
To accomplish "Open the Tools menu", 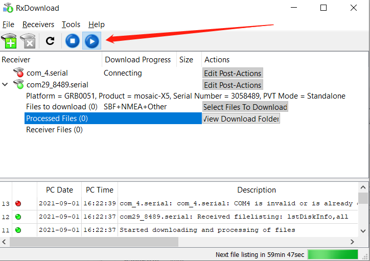I will coord(71,25).
